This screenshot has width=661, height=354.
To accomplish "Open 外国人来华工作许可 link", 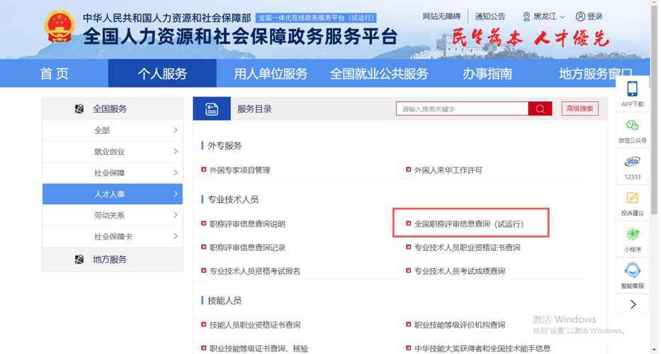I will 450,171.
